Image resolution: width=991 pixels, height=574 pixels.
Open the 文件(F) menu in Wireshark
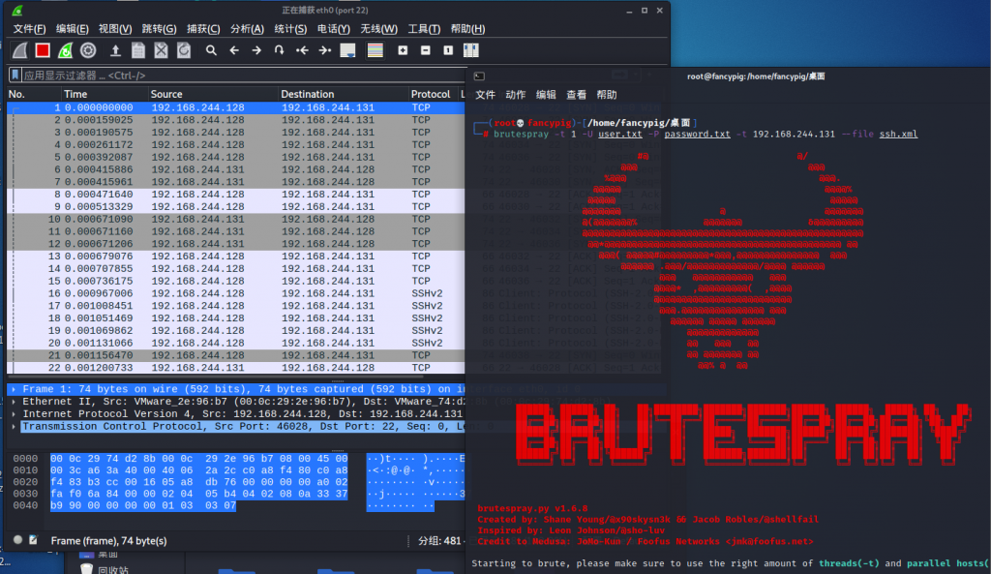tap(29, 29)
